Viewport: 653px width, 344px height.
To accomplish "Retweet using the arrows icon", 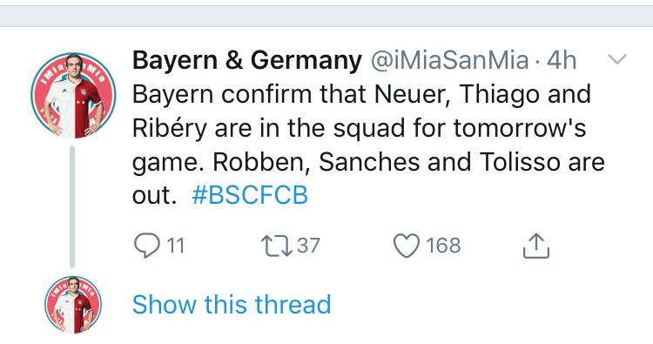I will [x=276, y=246].
